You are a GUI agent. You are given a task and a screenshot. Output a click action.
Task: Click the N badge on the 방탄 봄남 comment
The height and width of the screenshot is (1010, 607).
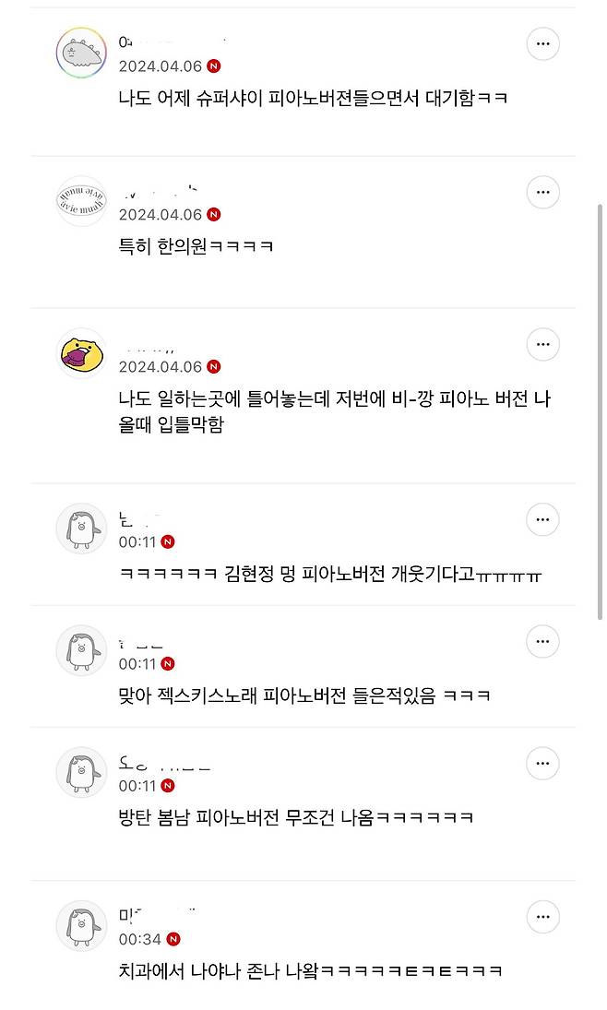point(167,787)
